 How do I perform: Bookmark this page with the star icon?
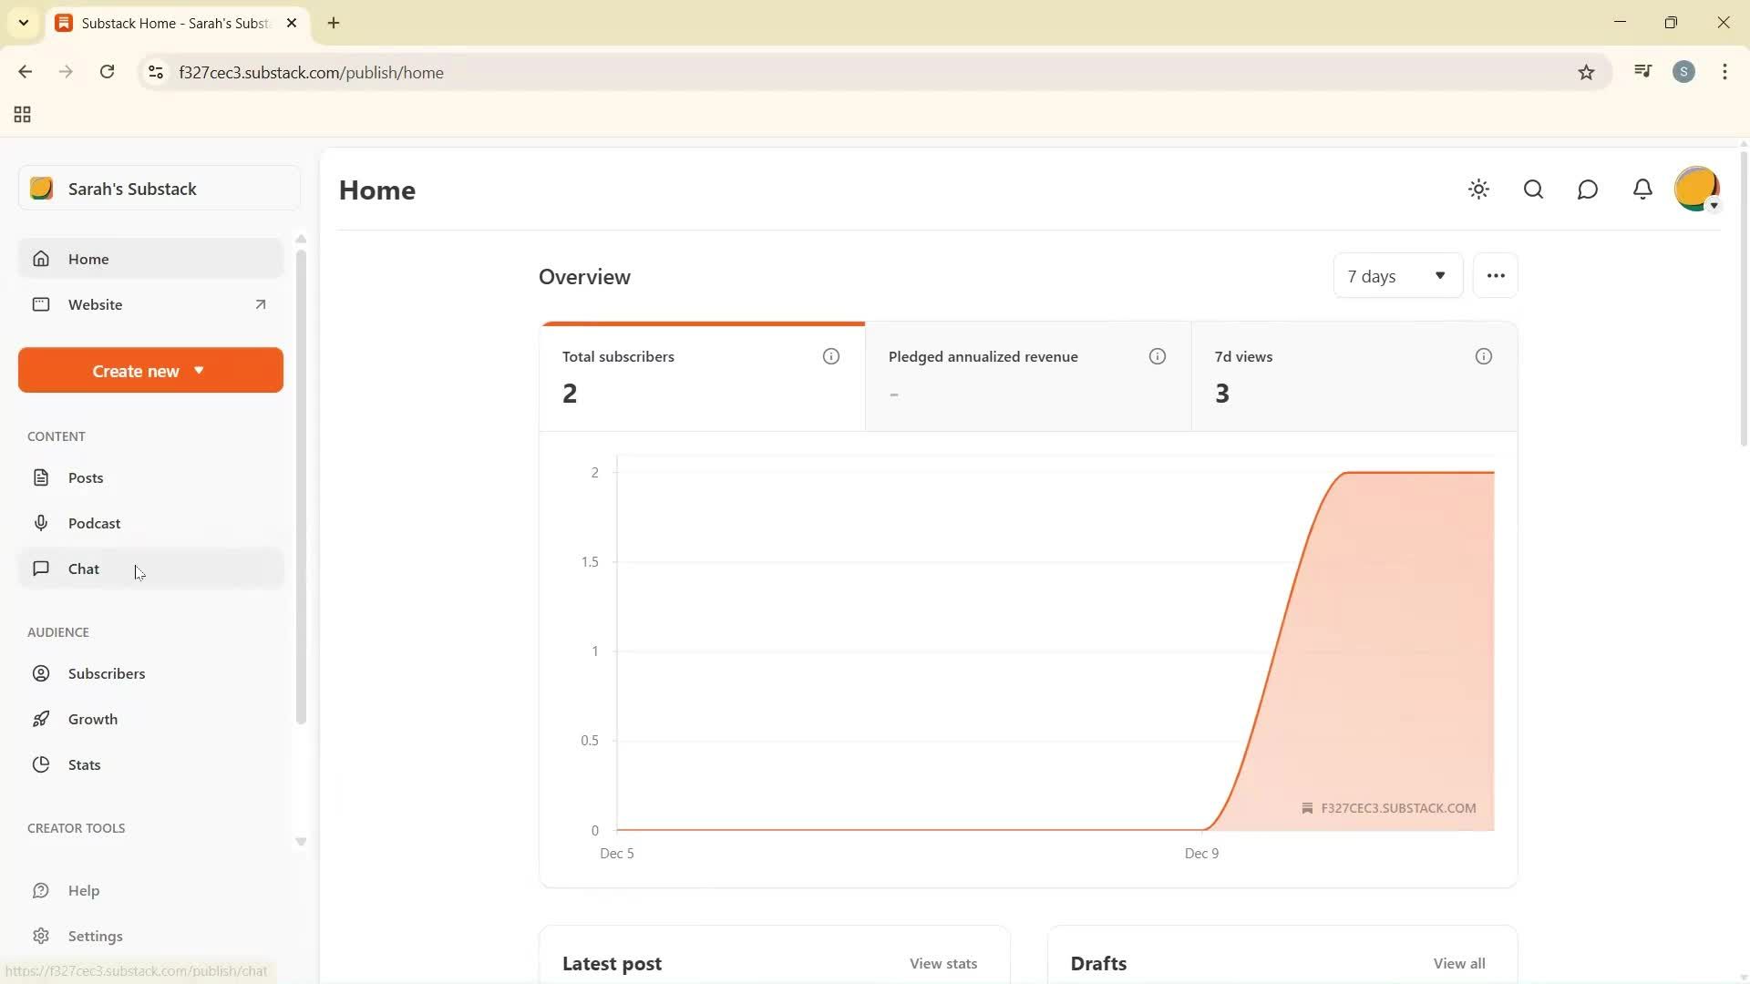click(1586, 73)
